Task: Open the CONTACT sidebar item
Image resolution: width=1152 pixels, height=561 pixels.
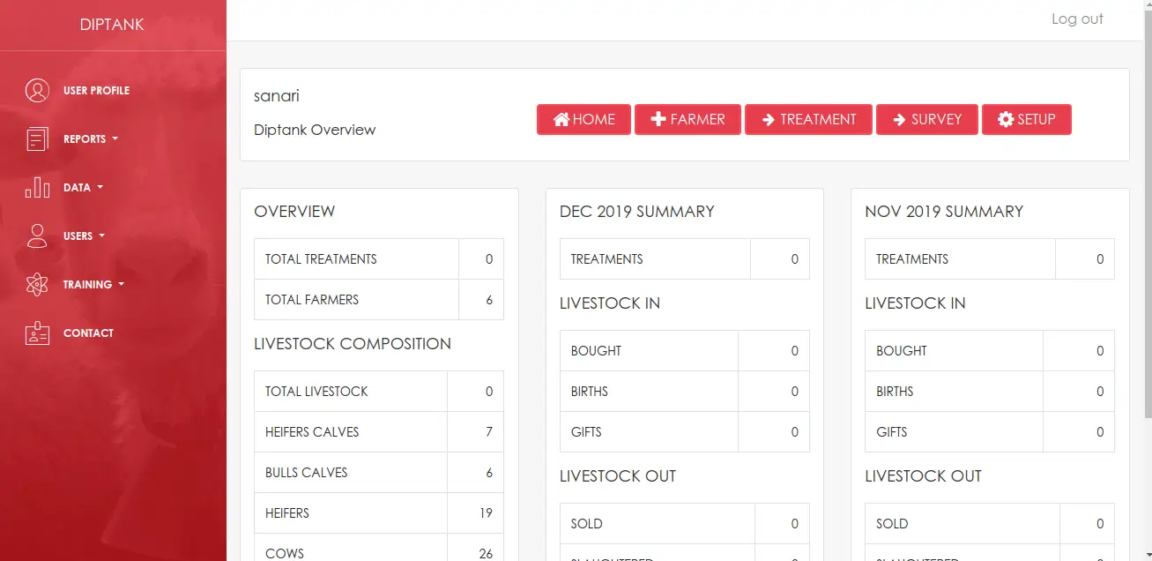Action: coord(88,333)
